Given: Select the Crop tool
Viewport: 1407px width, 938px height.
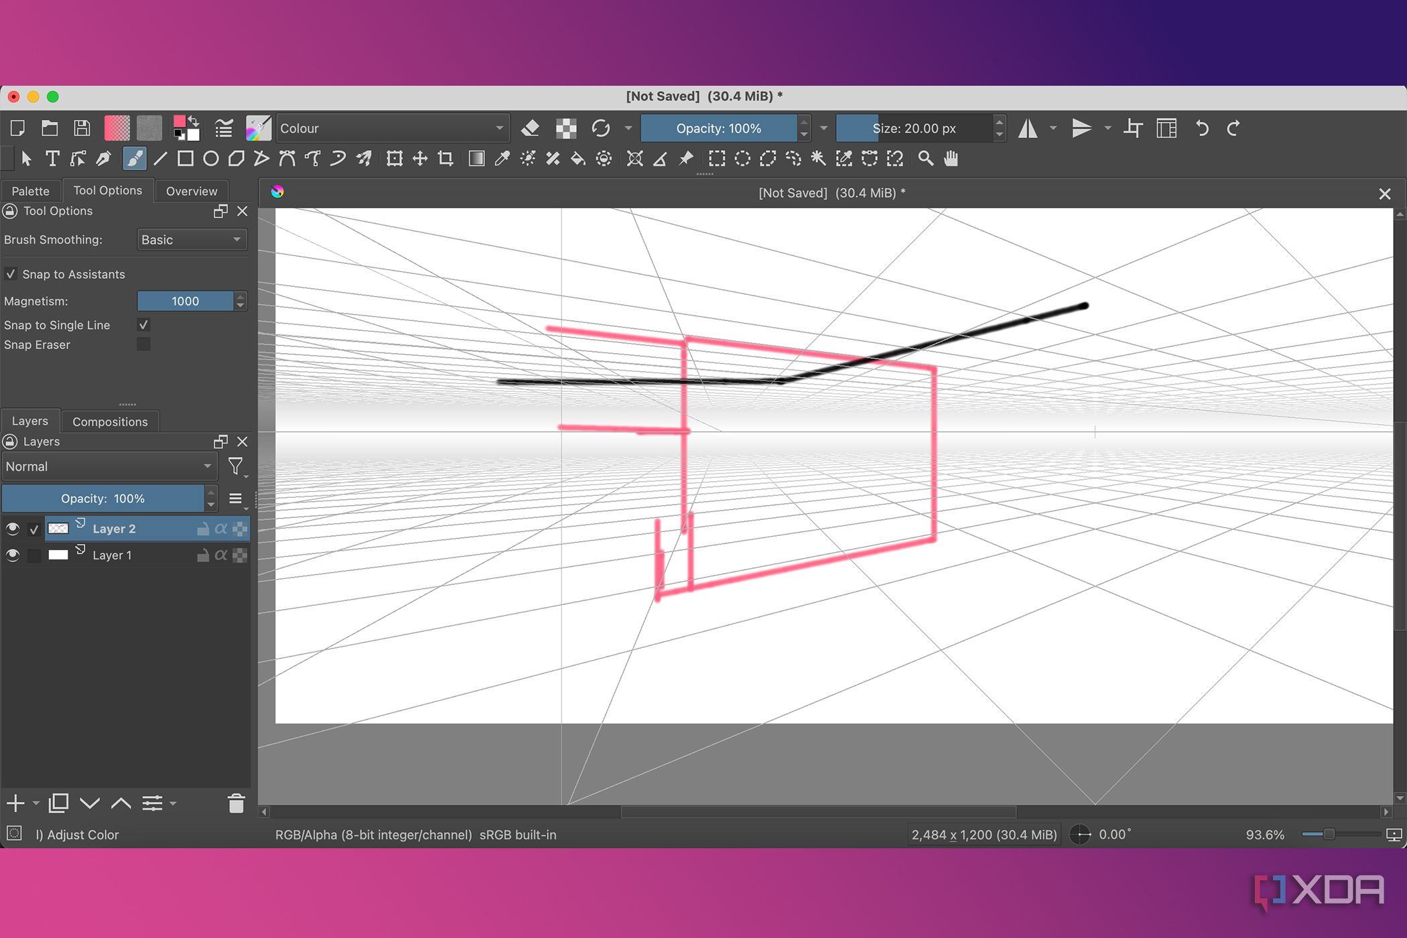Looking at the screenshot, I should click(x=446, y=159).
